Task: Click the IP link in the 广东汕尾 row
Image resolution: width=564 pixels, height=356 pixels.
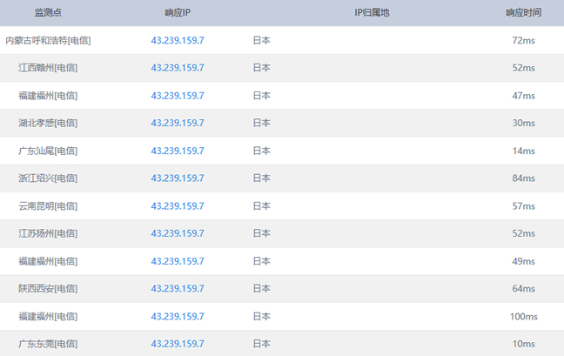Action: pos(178,151)
